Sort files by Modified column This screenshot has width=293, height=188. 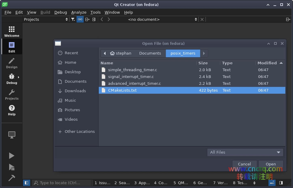click(270, 63)
